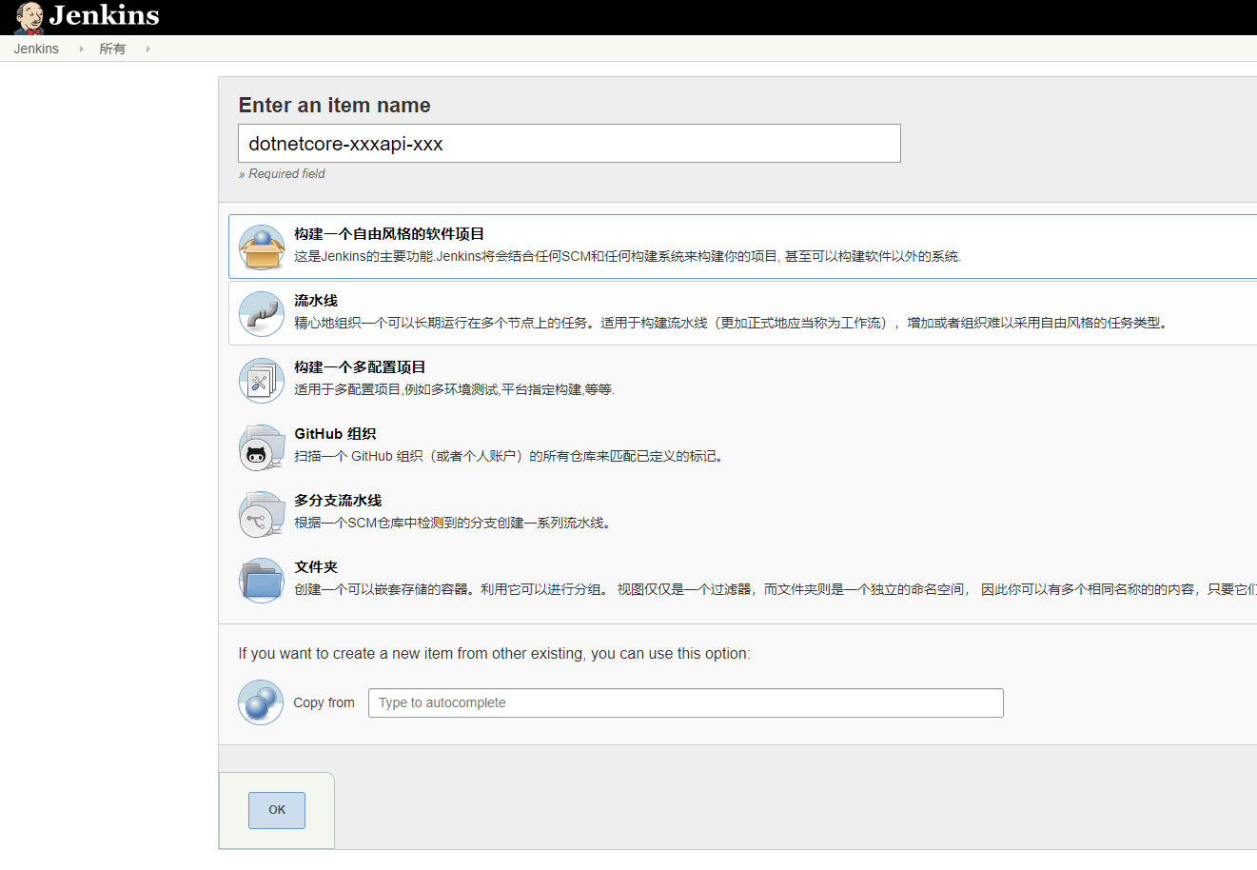Click the pipeline description starting 精心地组织
Viewport: 1257px width, 870px height.
pos(731,323)
